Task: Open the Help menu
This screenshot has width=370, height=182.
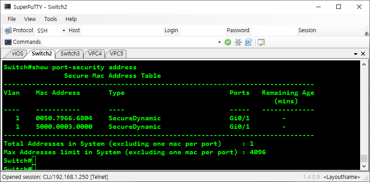Action: click(x=71, y=19)
